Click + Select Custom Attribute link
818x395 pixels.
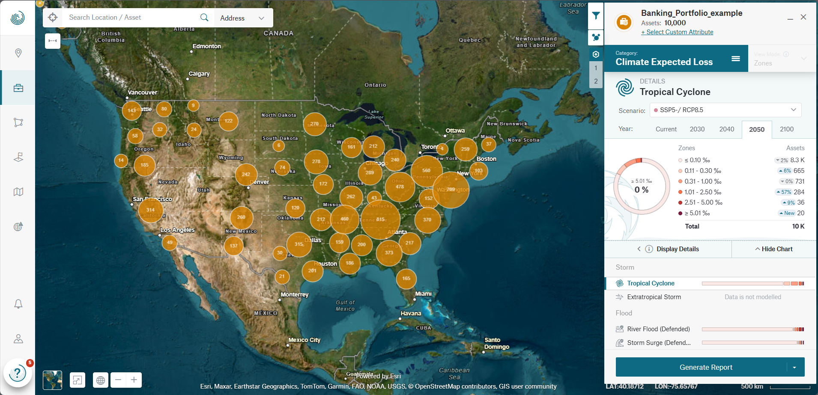coord(677,32)
